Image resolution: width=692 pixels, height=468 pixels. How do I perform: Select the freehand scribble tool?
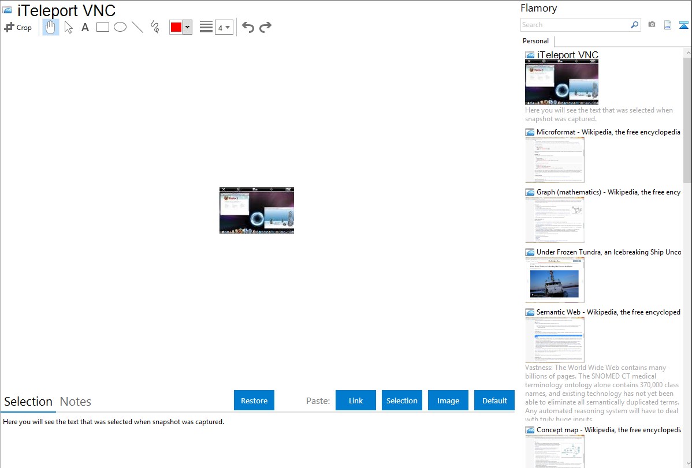(x=155, y=27)
